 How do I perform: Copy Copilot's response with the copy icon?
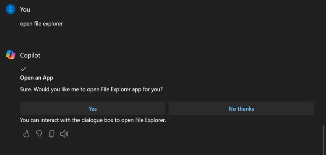51,134
